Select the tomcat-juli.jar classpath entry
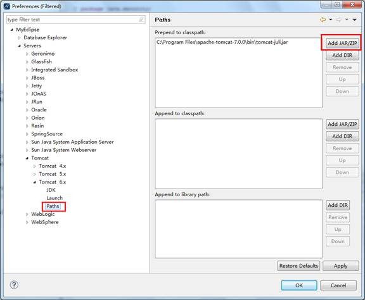 click(222, 42)
